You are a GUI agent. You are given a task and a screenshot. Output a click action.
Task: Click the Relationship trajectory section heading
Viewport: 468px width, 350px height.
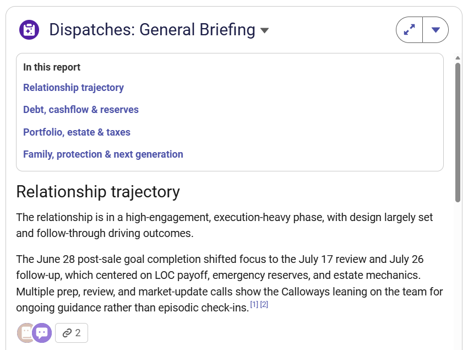[x=98, y=192]
